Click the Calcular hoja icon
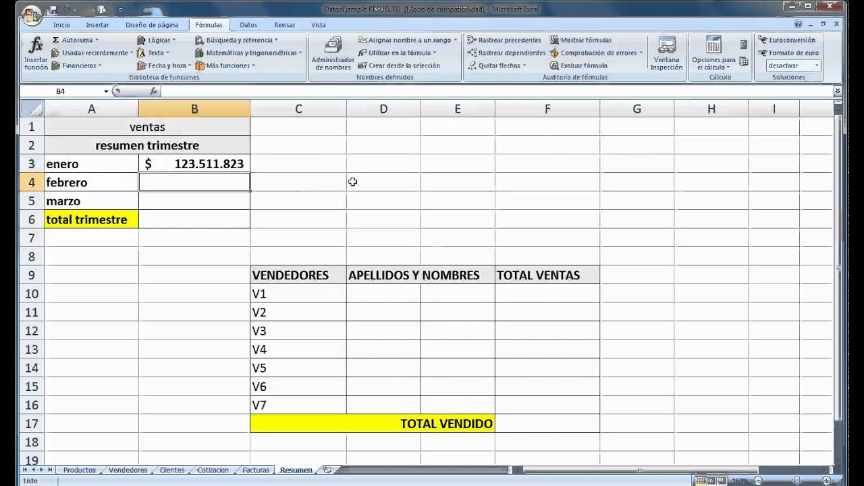Image resolution: width=864 pixels, height=486 pixels. (743, 61)
